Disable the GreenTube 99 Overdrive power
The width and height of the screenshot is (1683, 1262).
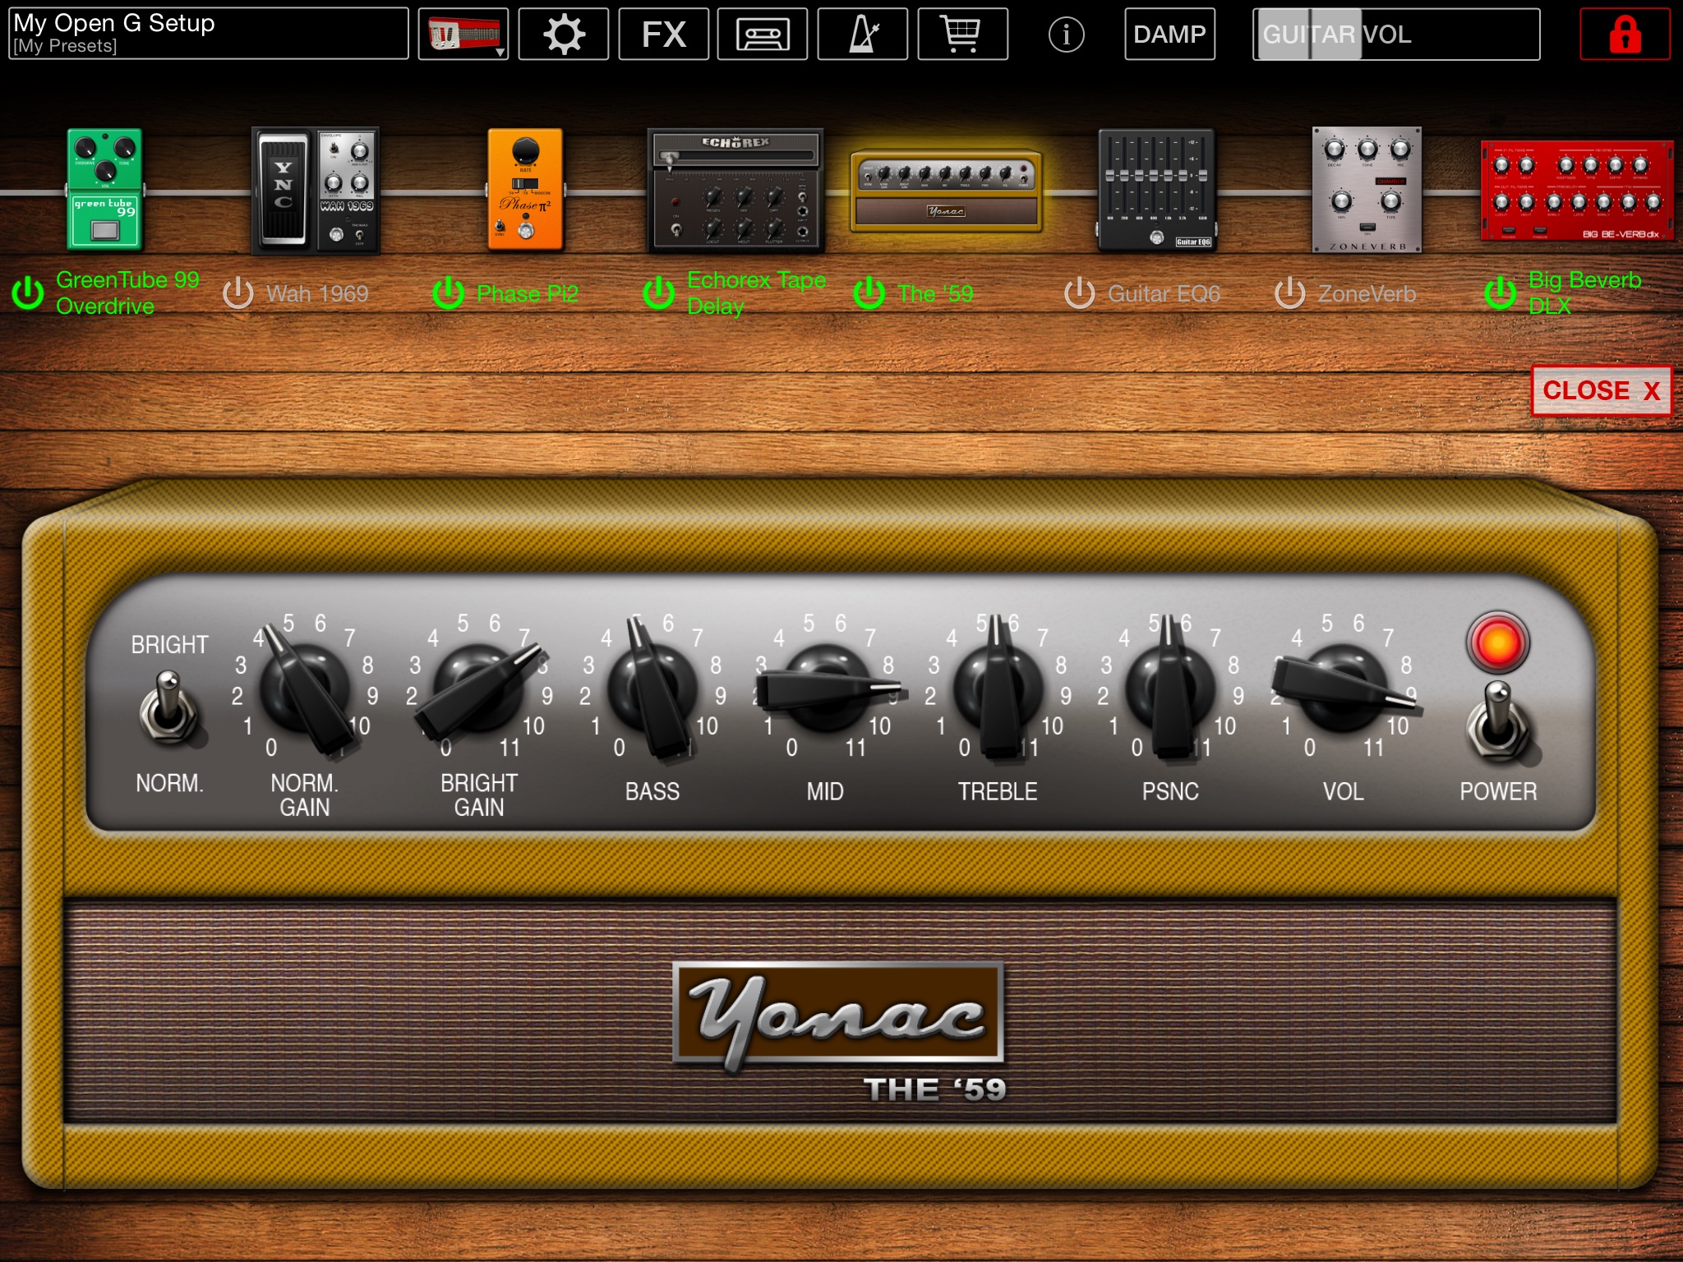[28, 293]
